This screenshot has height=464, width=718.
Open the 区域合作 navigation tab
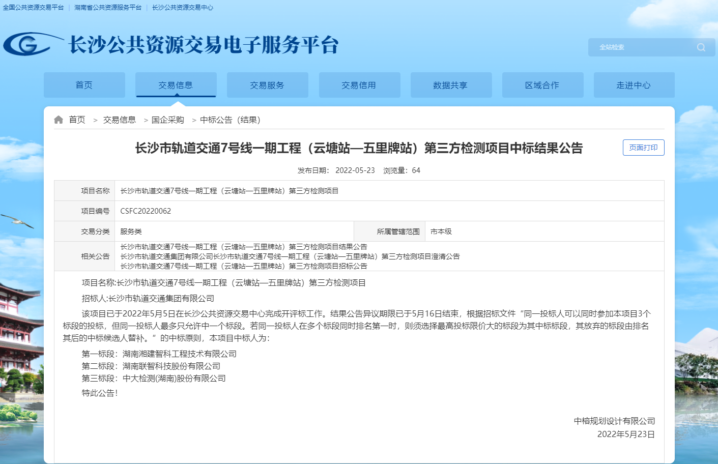(x=542, y=85)
